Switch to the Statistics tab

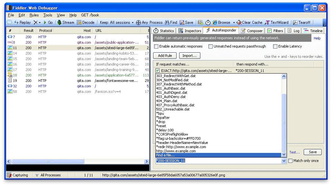(x=164, y=31)
